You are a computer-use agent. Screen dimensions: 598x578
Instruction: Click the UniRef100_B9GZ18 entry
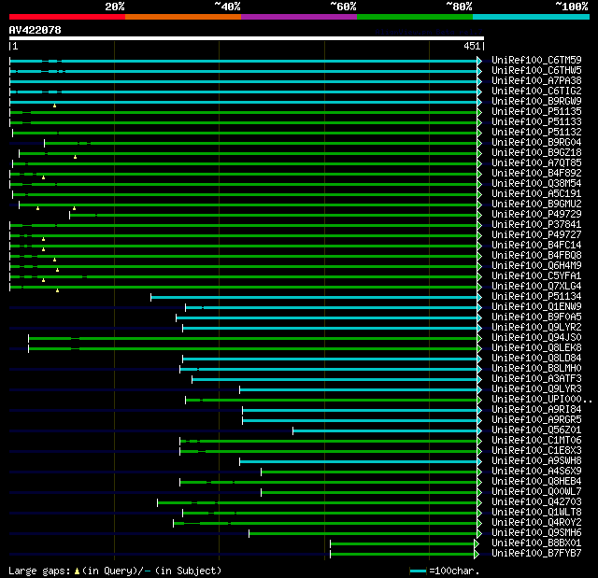coord(536,153)
